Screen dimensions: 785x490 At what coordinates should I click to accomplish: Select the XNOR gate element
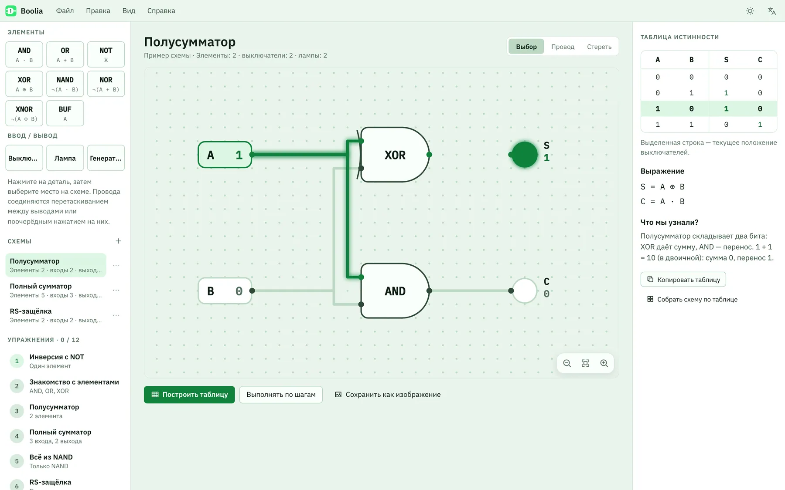click(x=24, y=113)
